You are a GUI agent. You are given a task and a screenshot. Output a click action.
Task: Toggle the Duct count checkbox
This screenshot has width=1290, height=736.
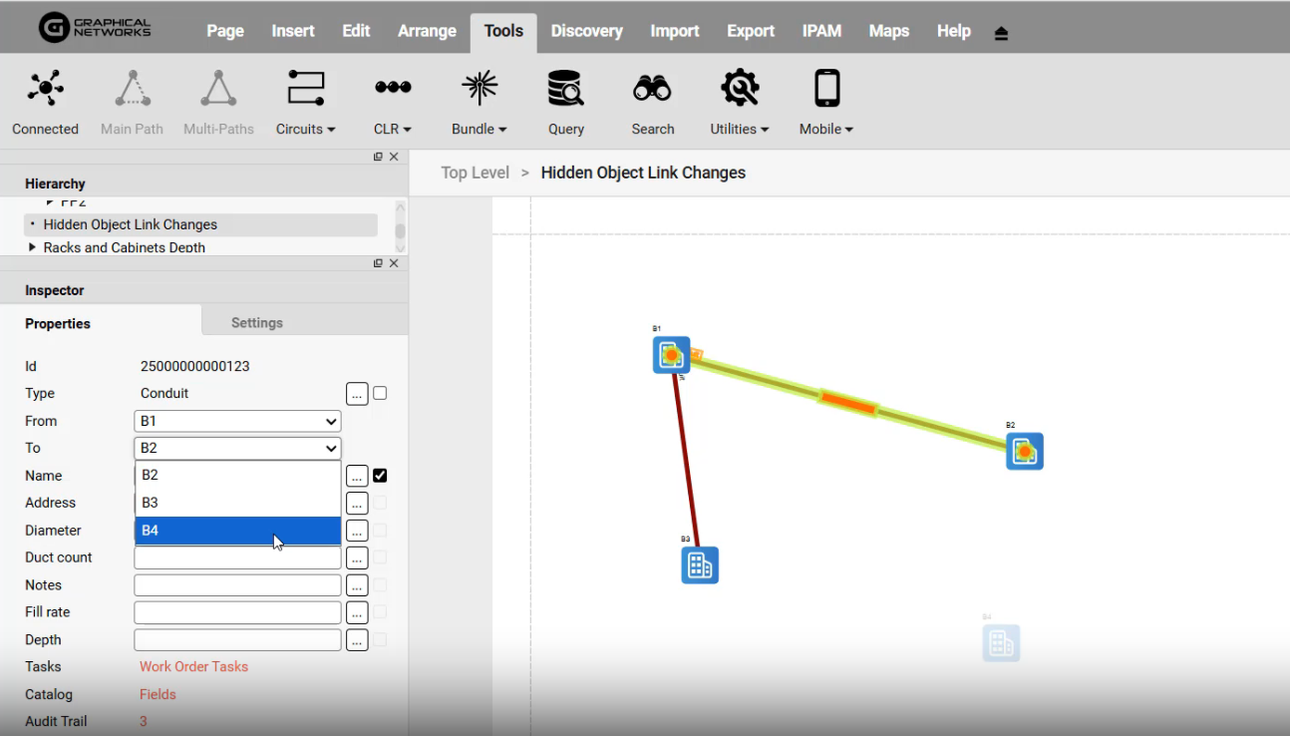pyautogui.click(x=380, y=557)
